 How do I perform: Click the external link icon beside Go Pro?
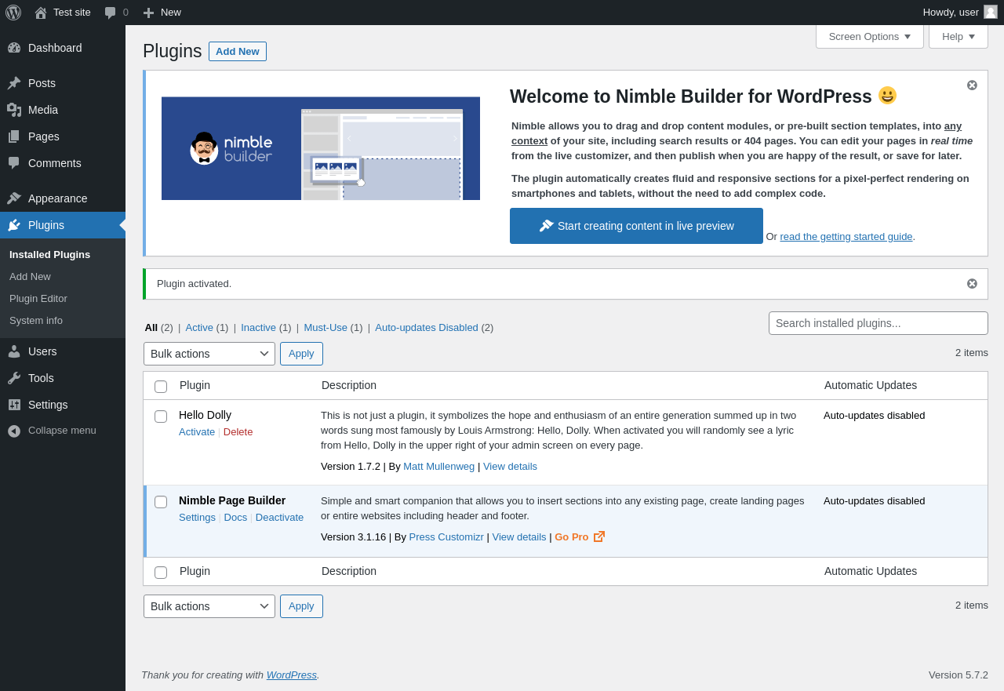[599, 536]
